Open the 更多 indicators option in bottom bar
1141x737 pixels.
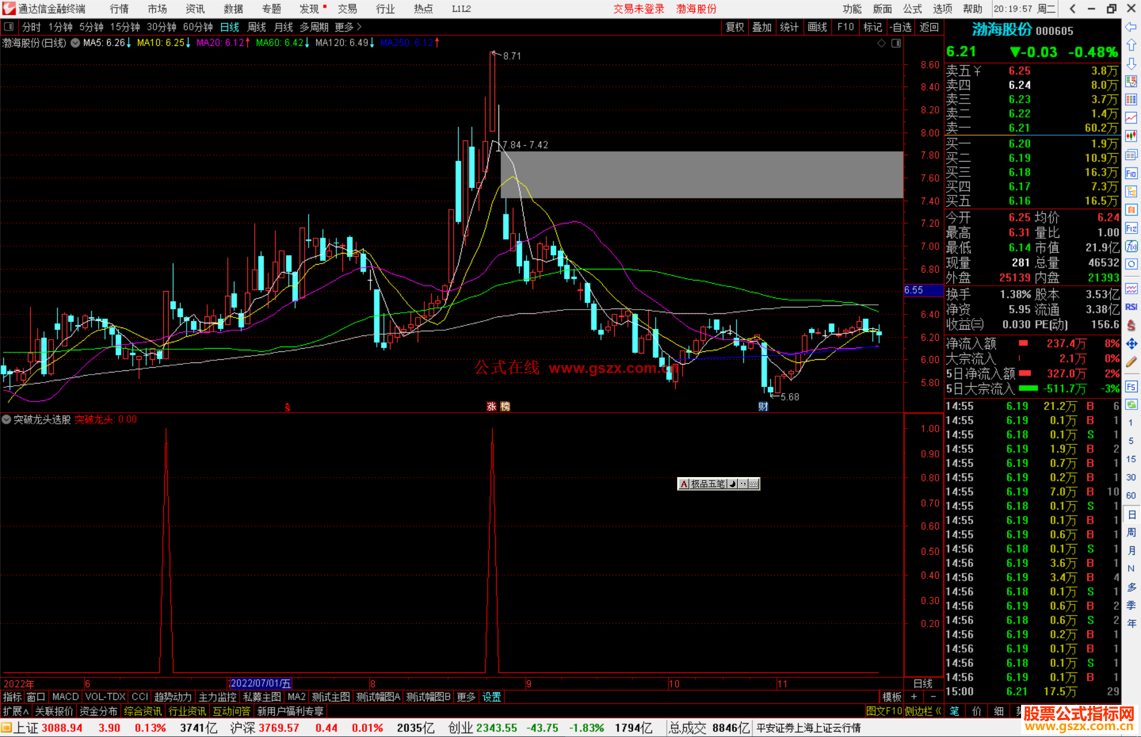pyautogui.click(x=466, y=697)
